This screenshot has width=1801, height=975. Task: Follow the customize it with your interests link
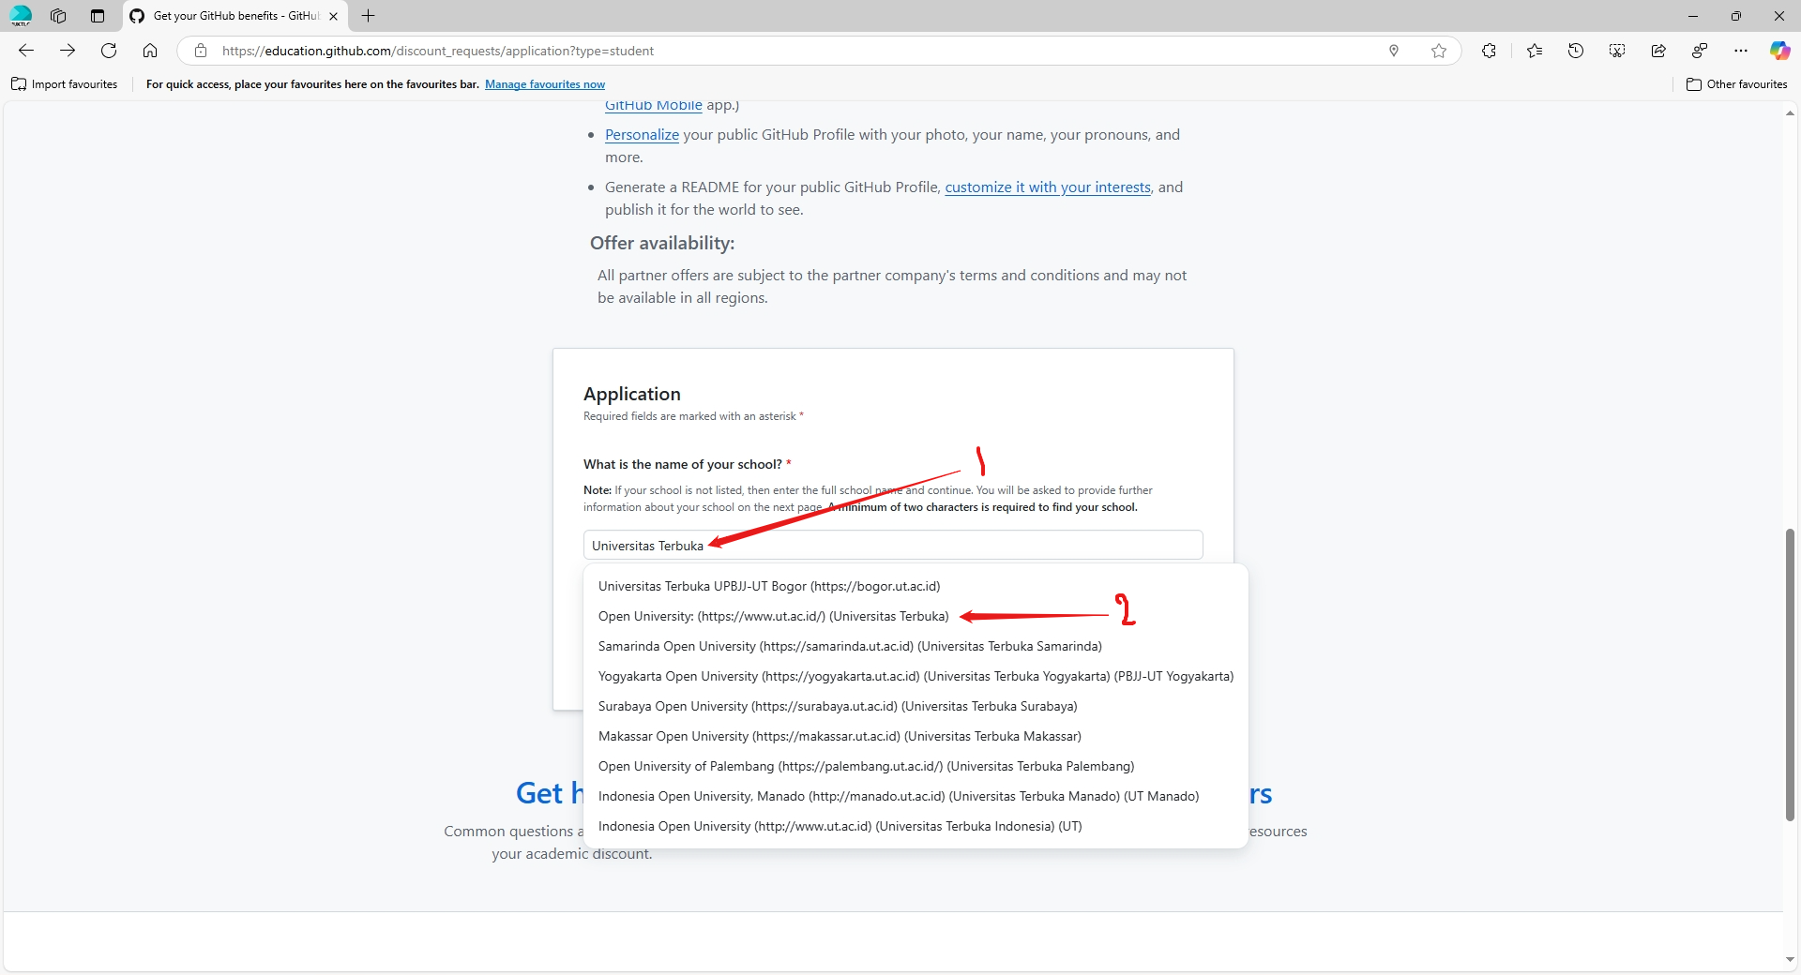coord(1047,187)
